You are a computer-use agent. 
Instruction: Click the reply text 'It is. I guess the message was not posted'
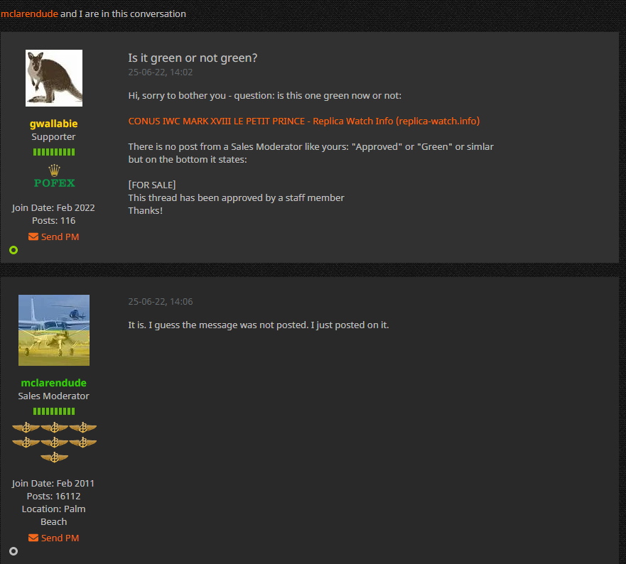pyautogui.click(x=218, y=325)
